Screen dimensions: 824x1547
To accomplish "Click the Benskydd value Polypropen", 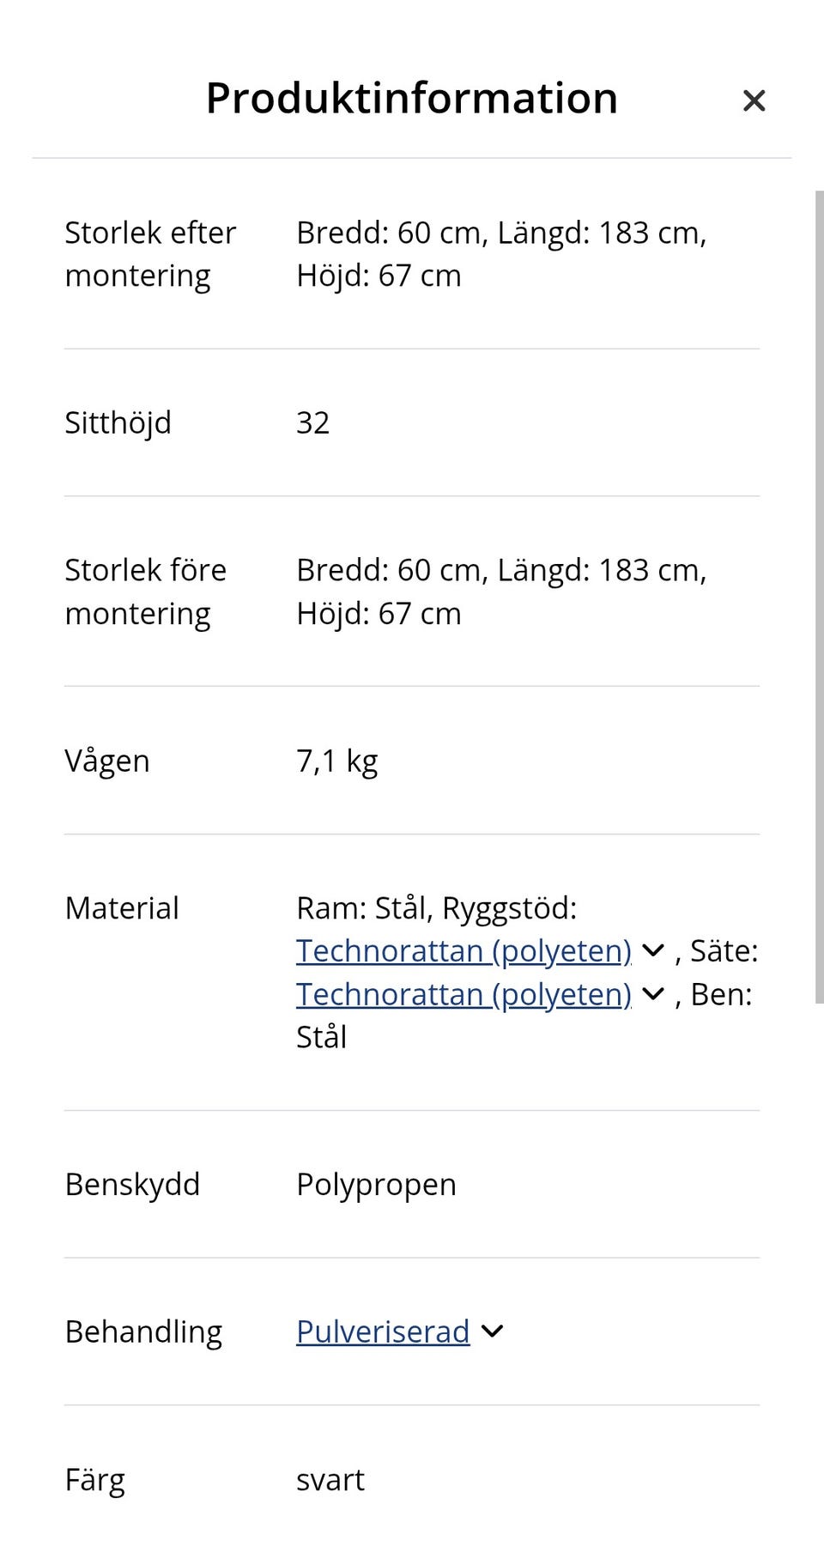I will click(376, 1185).
